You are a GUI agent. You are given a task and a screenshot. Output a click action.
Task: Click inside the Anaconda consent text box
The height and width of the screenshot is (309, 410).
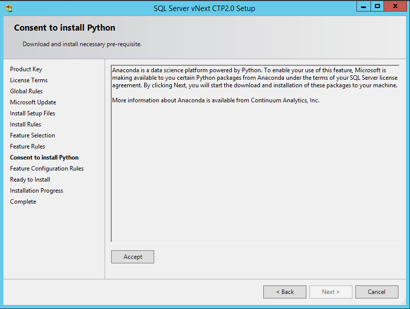(x=255, y=153)
